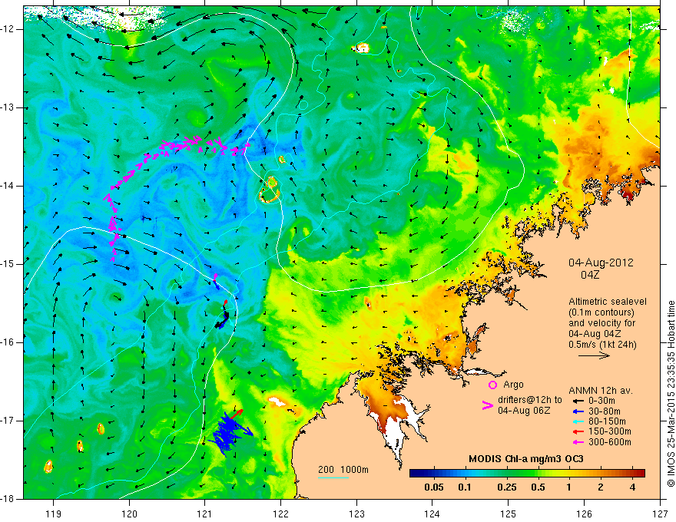Screen dimensions: 676x522
Task: Click the longitude axis label '122'
Action: pyautogui.click(x=280, y=514)
